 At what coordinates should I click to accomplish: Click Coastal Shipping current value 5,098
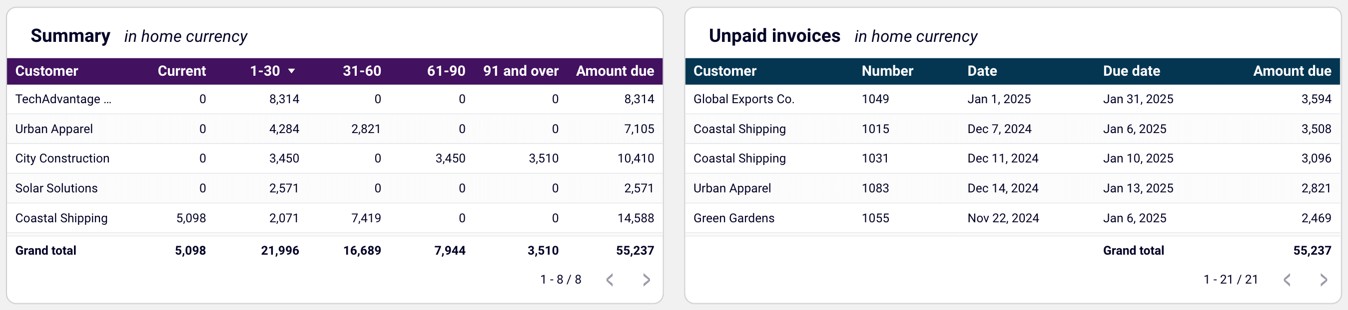tap(191, 218)
